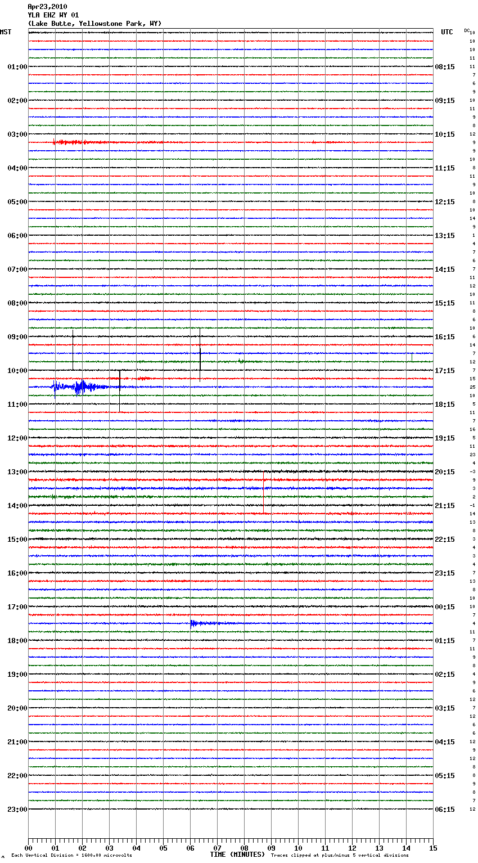The width and height of the screenshot is (478, 863).
Task: Click the "DC" offset column header
Action: (467, 30)
